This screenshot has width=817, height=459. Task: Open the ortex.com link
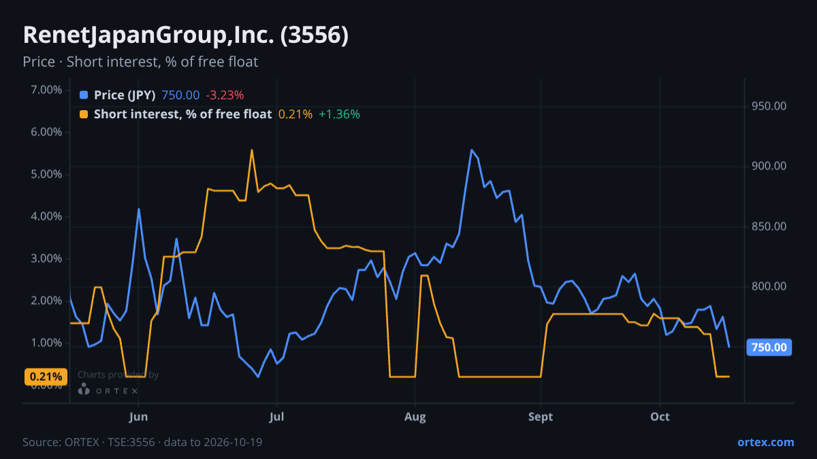coord(765,442)
